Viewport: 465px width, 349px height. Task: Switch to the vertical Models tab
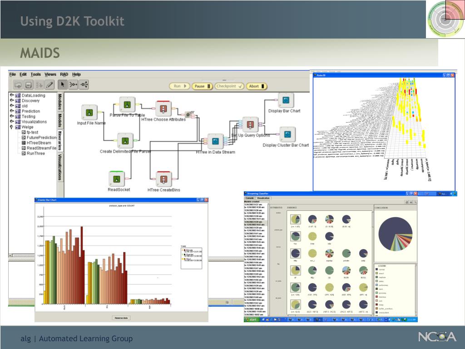(60, 120)
